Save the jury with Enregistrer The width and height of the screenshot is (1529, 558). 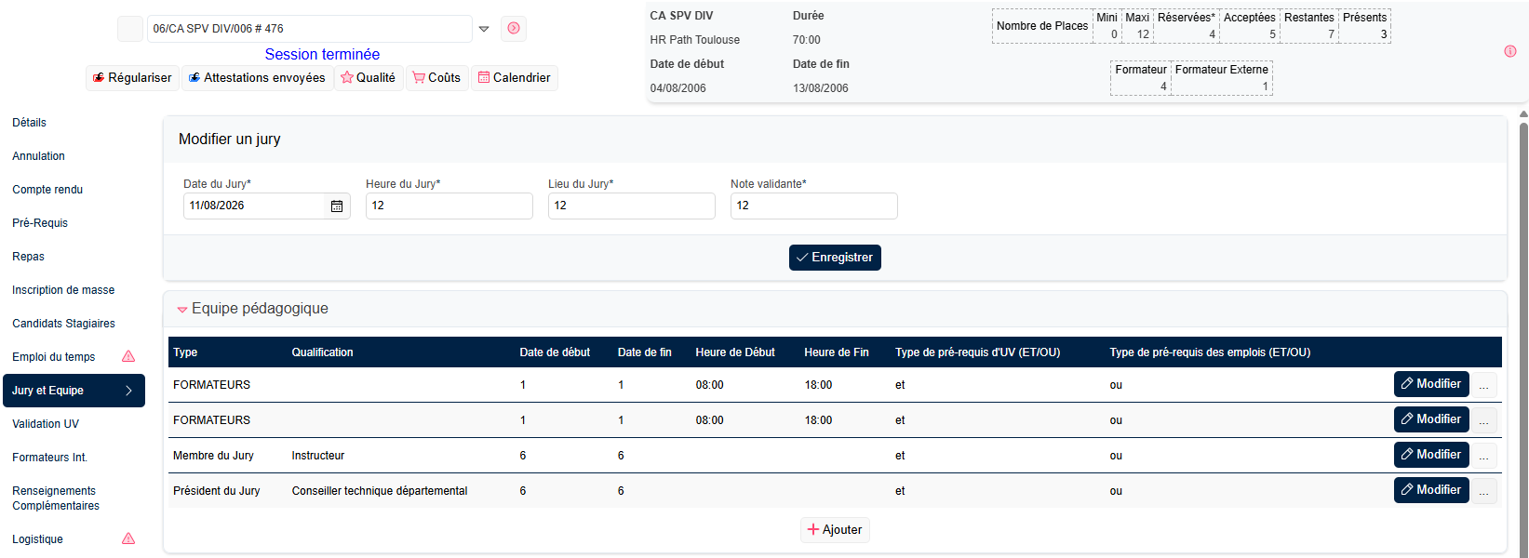(835, 258)
